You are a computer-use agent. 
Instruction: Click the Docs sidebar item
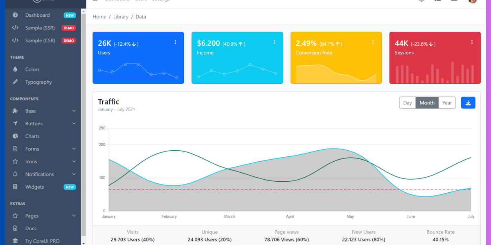31,228
